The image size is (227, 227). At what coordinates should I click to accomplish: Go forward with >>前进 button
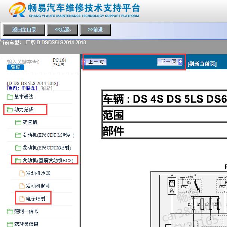coord(95,30)
